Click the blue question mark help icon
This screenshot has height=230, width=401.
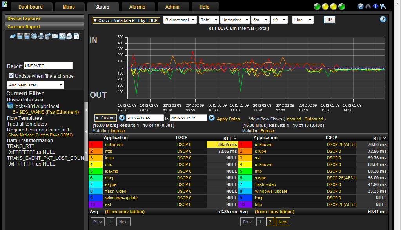[383, 20]
